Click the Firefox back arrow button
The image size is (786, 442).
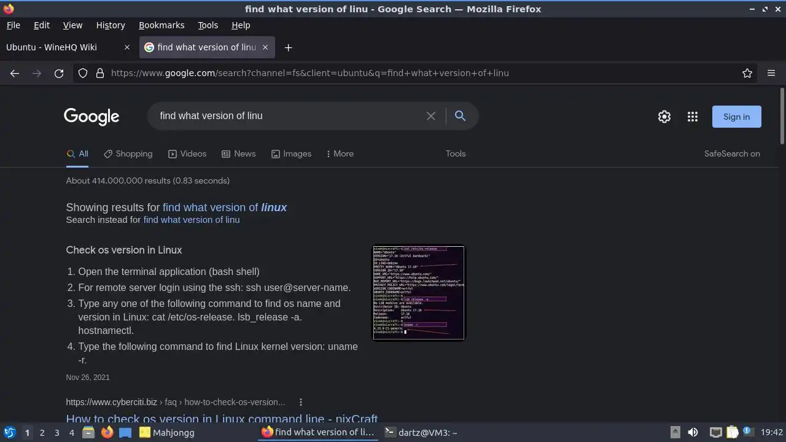(15, 73)
